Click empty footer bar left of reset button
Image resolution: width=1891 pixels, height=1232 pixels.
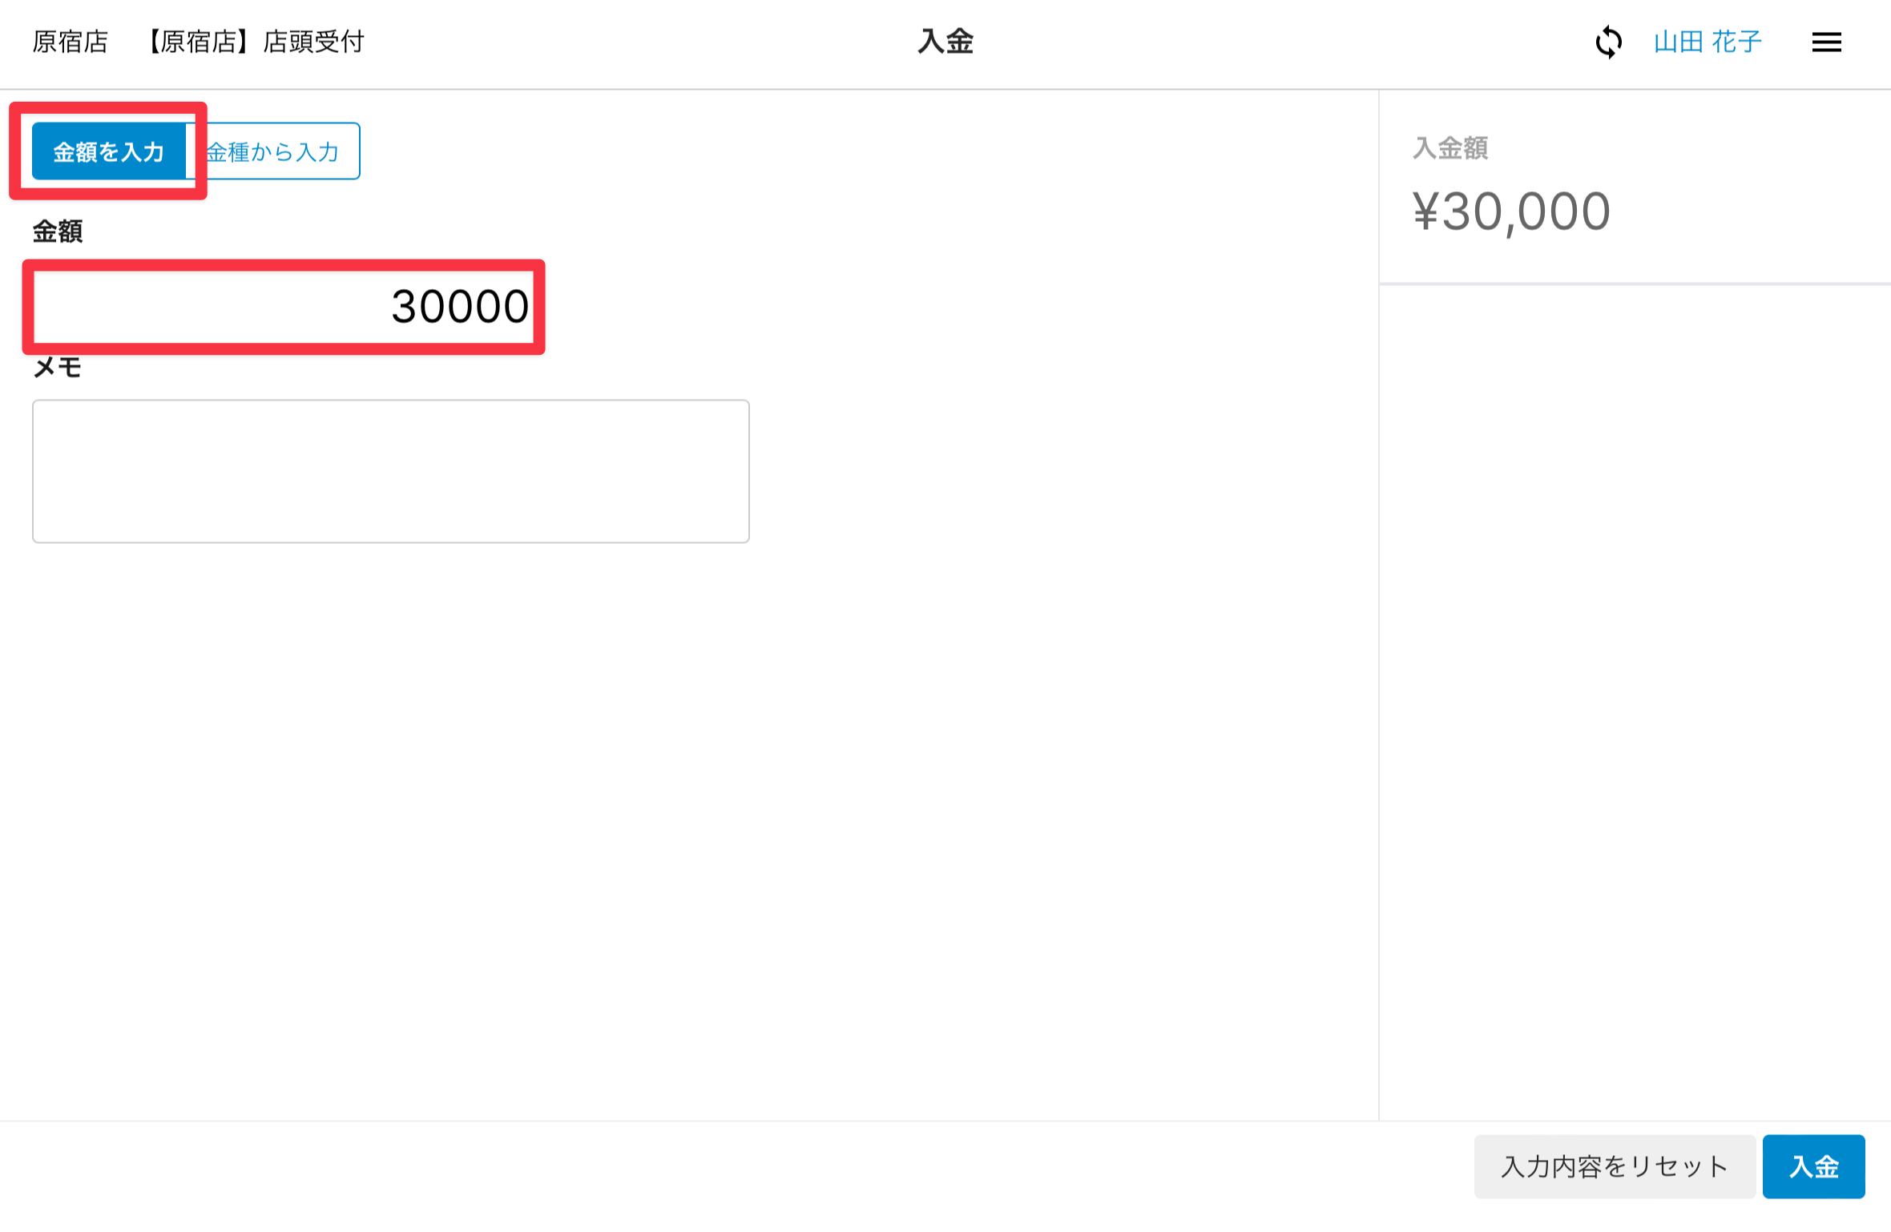coord(721,1166)
